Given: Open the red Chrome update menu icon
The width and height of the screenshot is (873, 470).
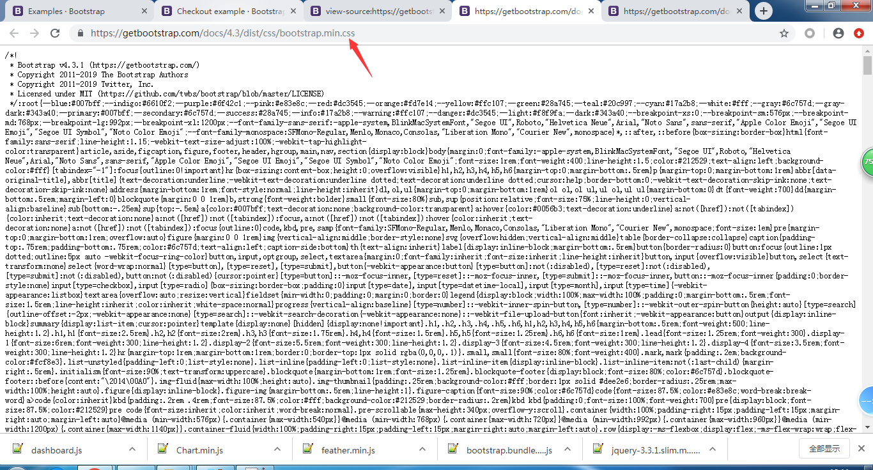Looking at the screenshot, I should (859, 33).
